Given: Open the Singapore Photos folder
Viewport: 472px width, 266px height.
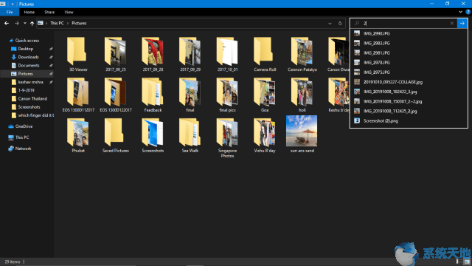Looking at the screenshot, I should tap(227, 138).
